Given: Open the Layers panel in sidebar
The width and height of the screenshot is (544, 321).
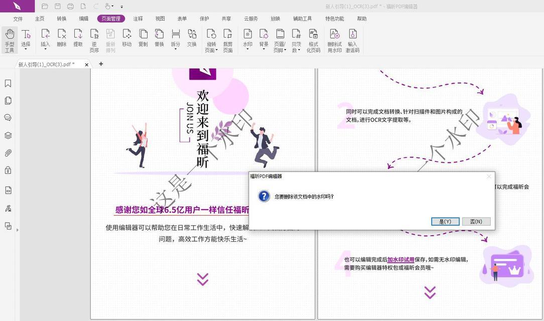Looking at the screenshot, I should coord(8,135).
